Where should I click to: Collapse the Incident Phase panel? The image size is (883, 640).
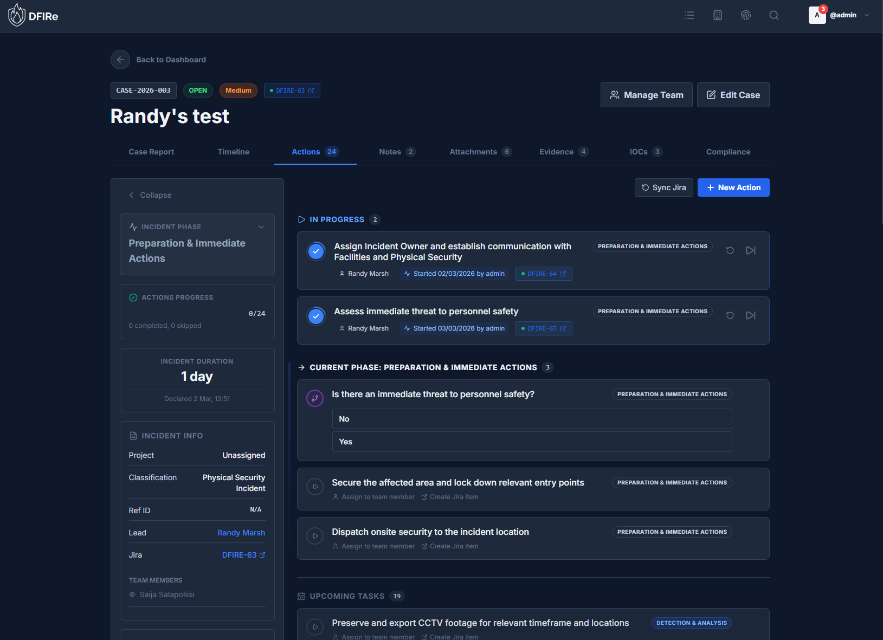[261, 227]
